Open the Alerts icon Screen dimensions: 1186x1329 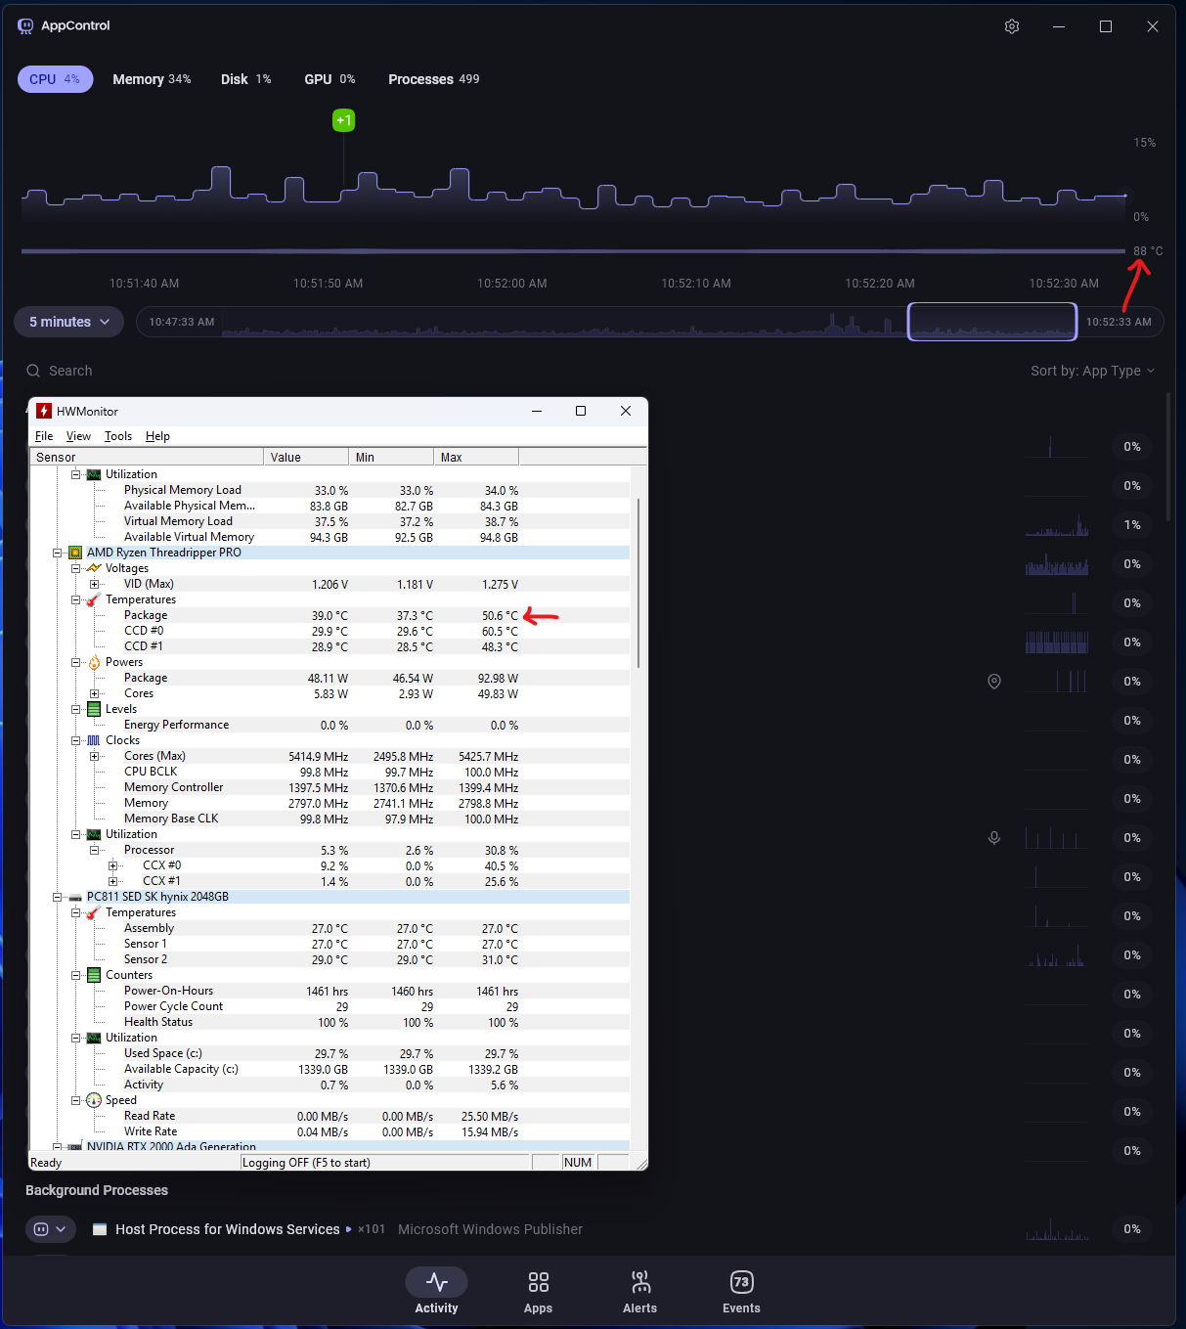[x=639, y=1282]
